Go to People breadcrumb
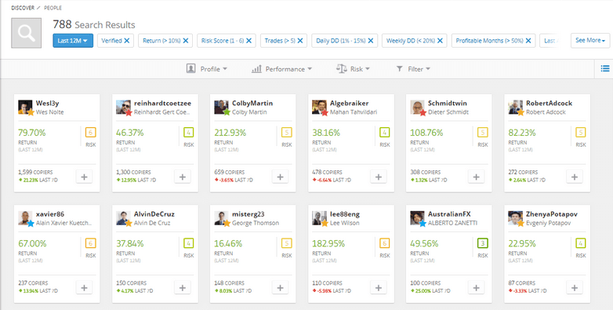Image resolution: width=613 pixels, height=310 pixels. pyautogui.click(x=53, y=8)
